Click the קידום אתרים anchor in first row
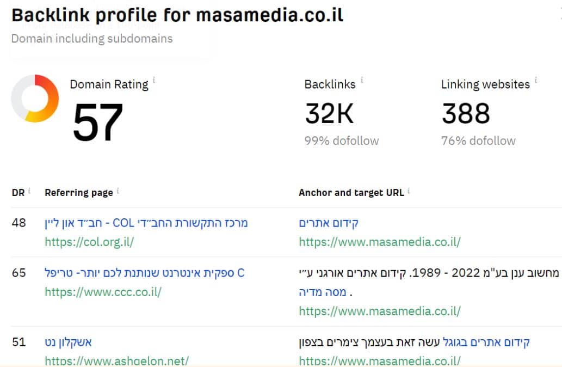 (329, 223)
